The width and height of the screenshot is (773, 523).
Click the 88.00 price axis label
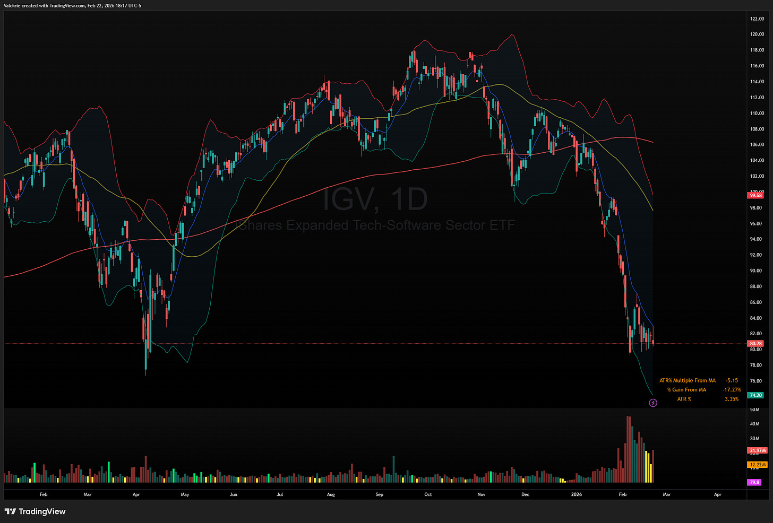(756, 286)
